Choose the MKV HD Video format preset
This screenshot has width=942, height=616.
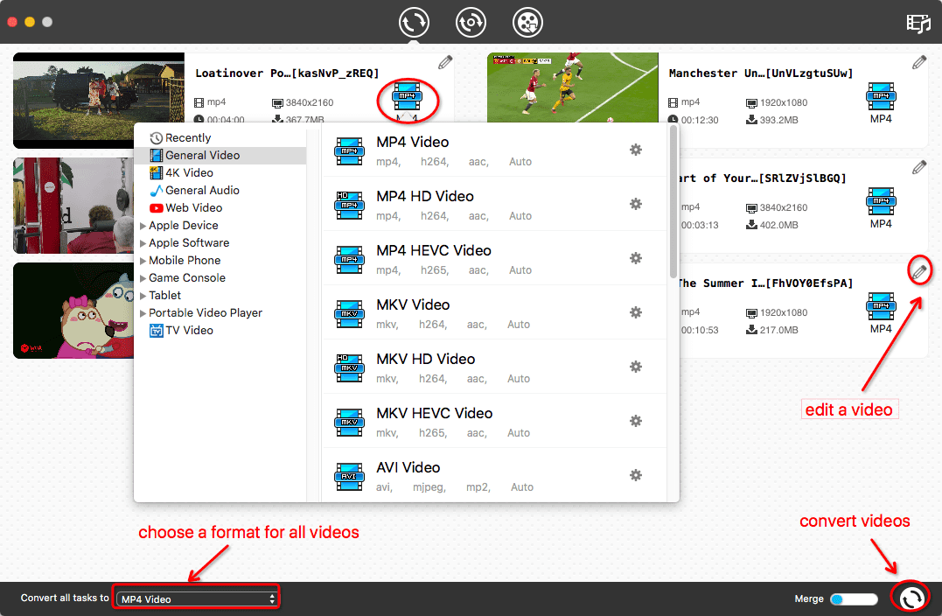click(x=494, y=367)
